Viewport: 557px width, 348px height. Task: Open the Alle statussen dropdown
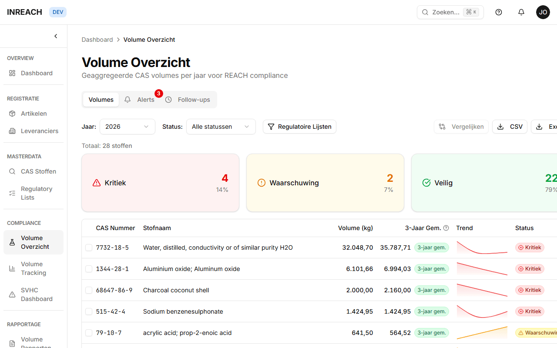[x=221, y=127]
